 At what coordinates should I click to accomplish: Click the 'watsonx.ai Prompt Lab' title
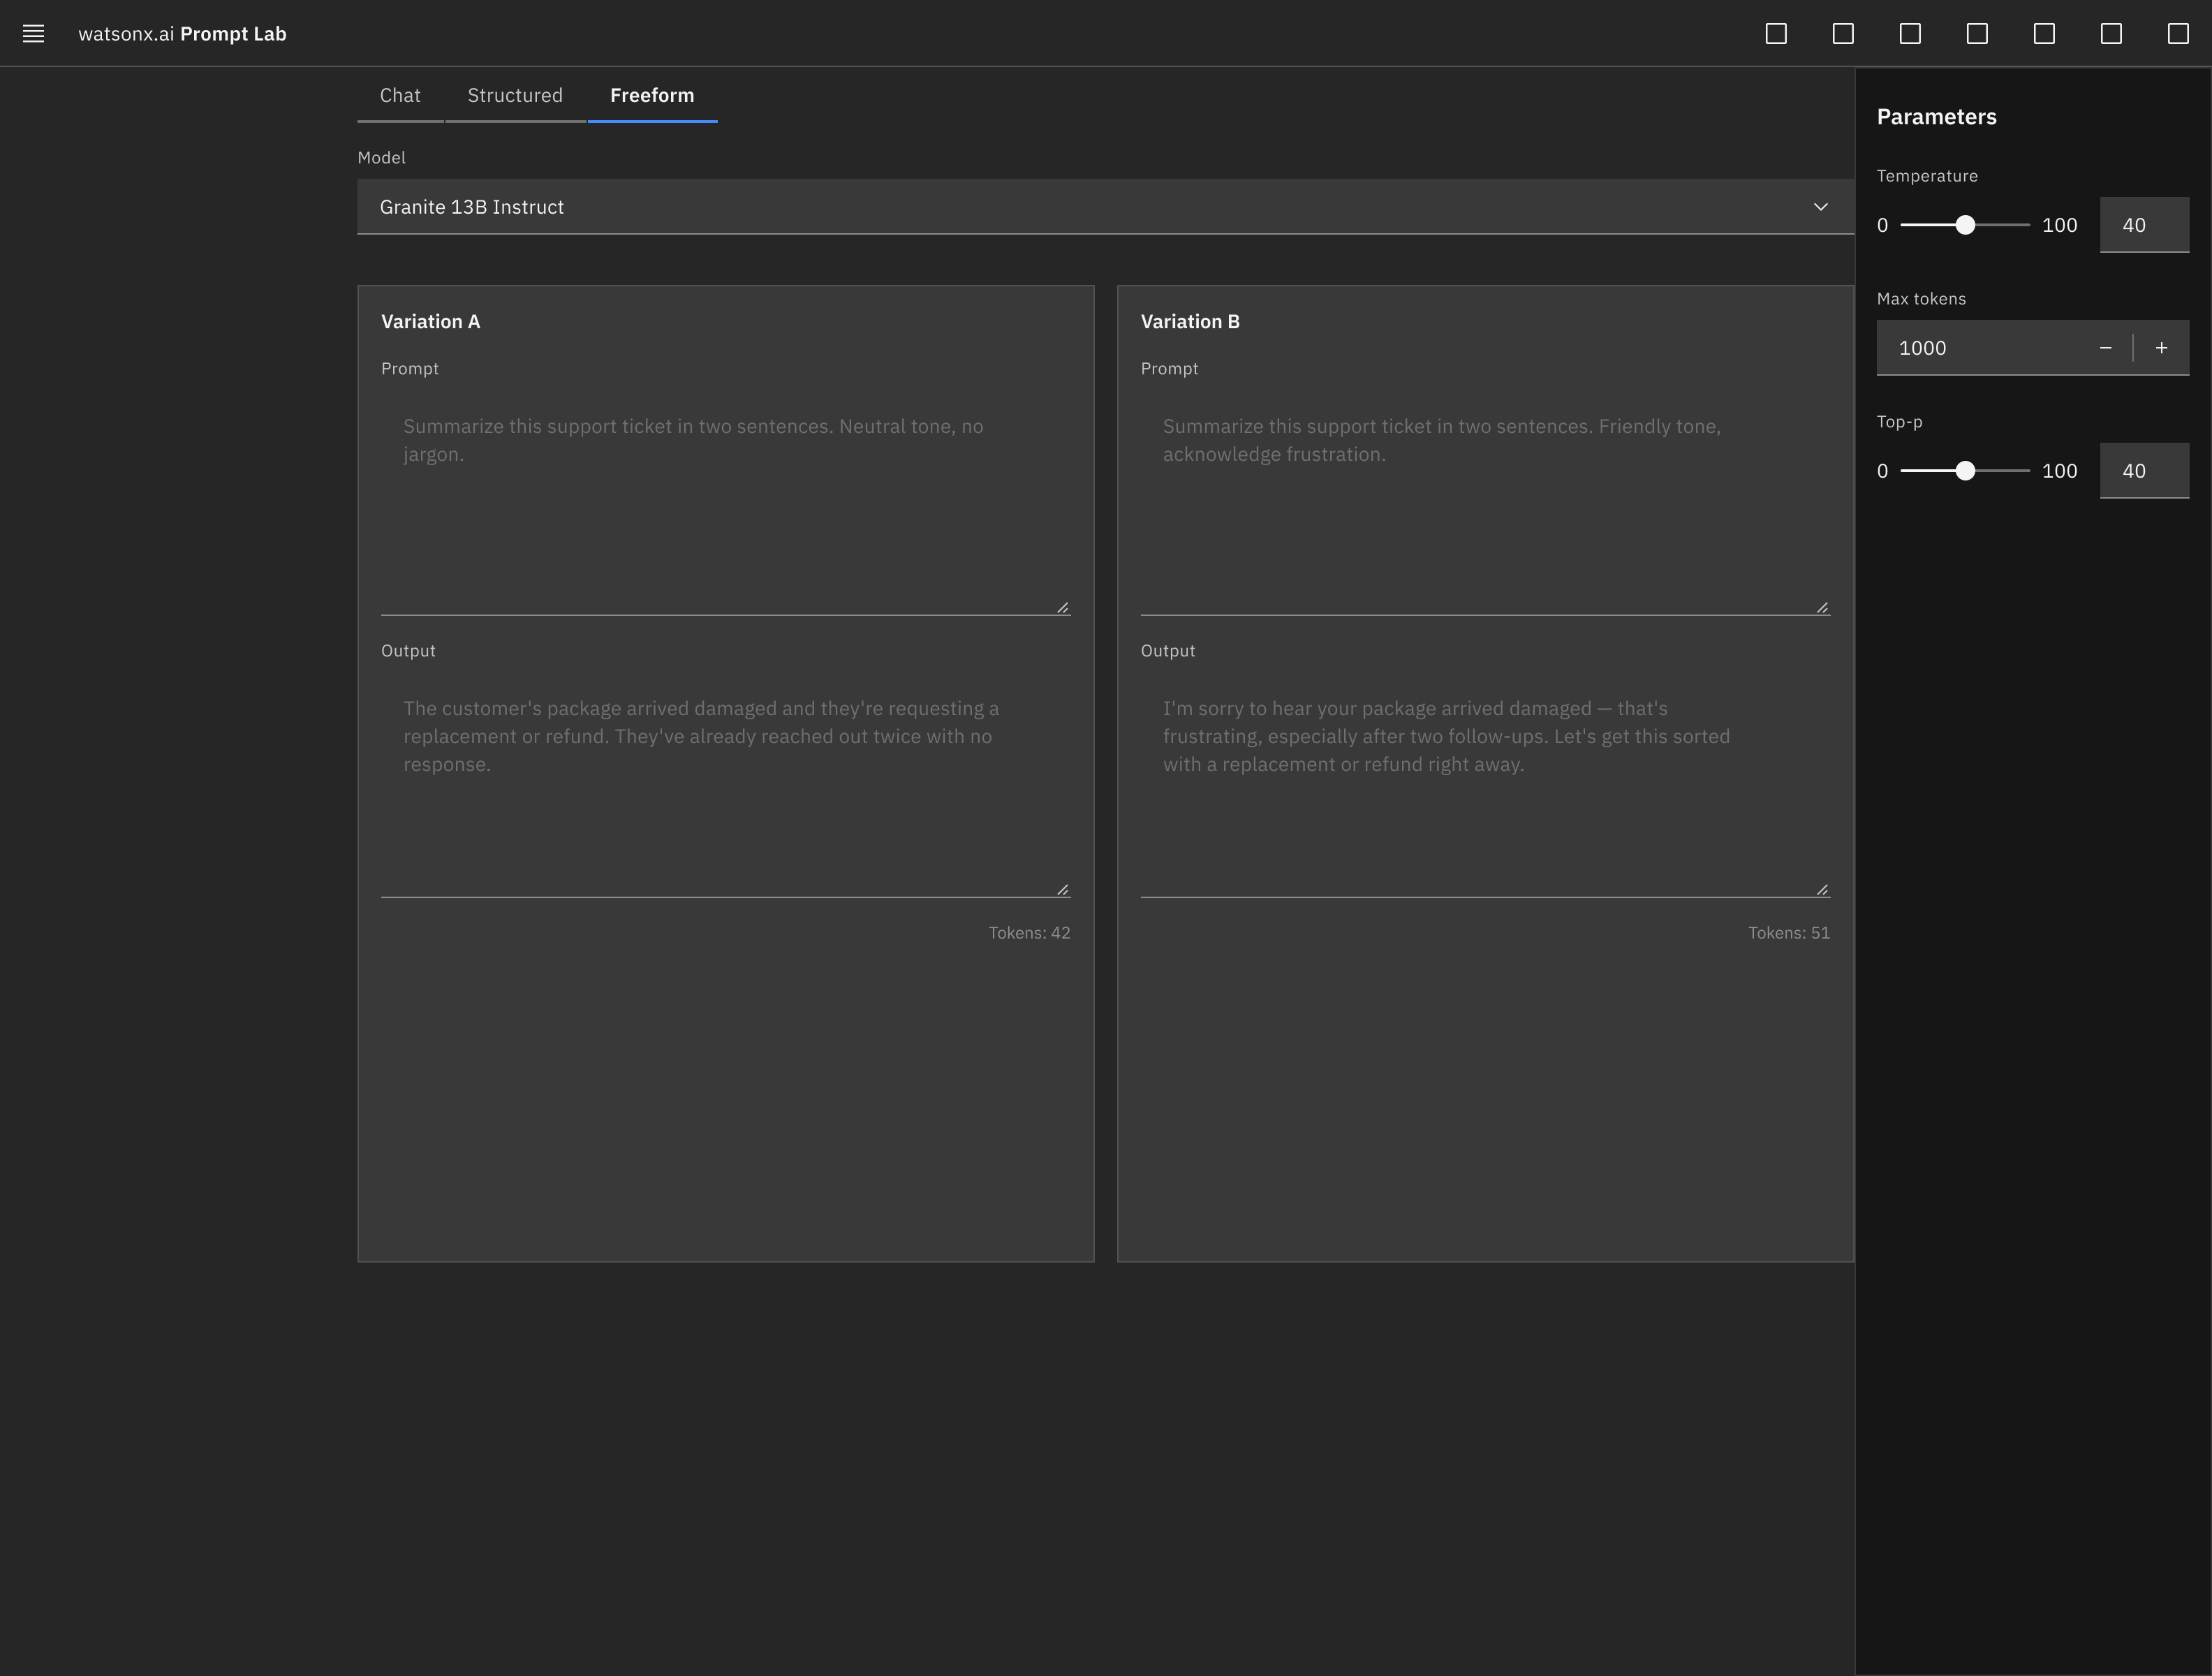pos(182,34)
